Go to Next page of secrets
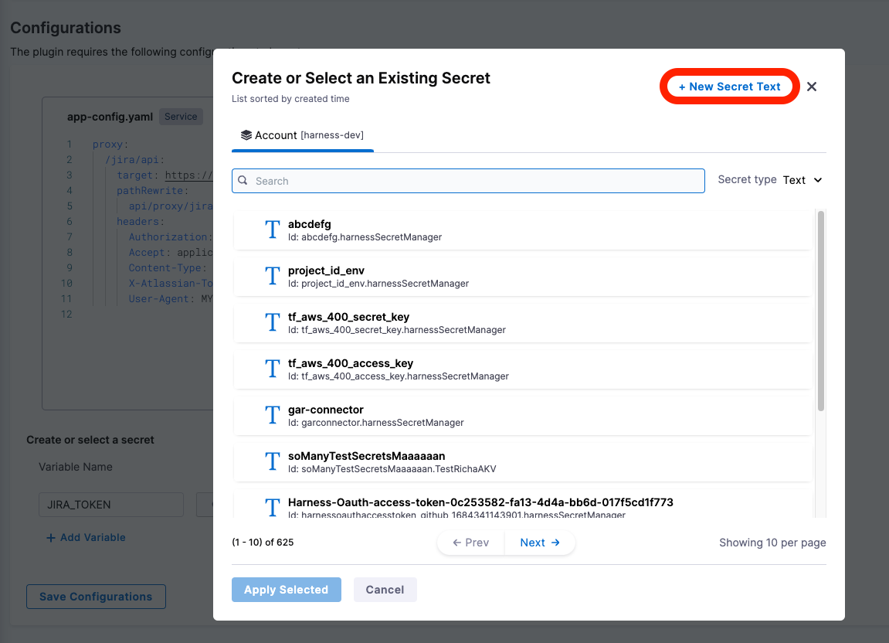This screenshot has width=889, height=643. (x=539, y=543)
